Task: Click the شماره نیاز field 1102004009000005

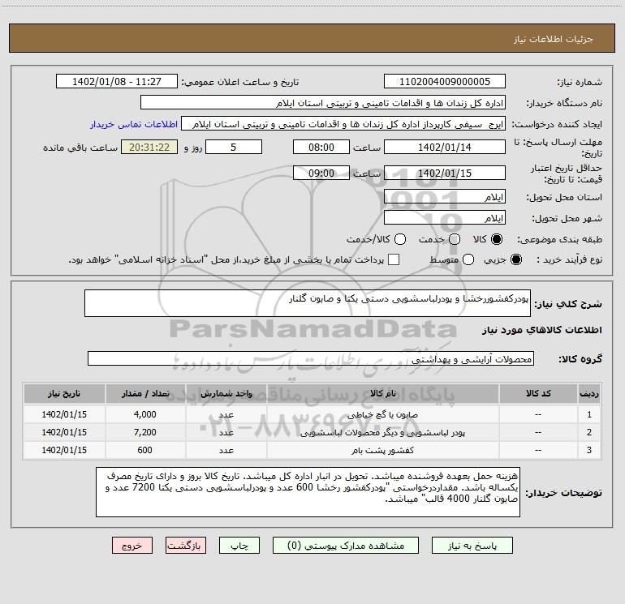Action: [445, 81]
